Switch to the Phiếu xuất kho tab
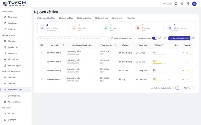 101,18
